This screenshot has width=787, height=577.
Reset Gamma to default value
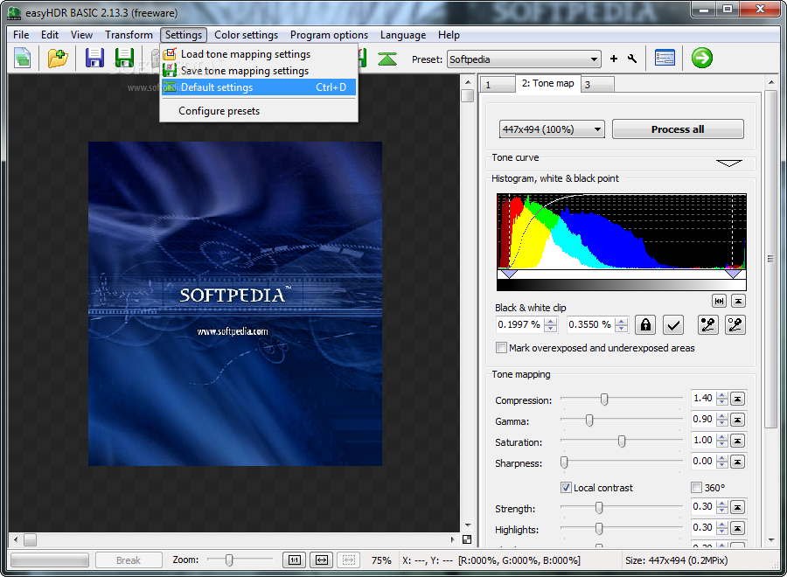tap(737, 420)
